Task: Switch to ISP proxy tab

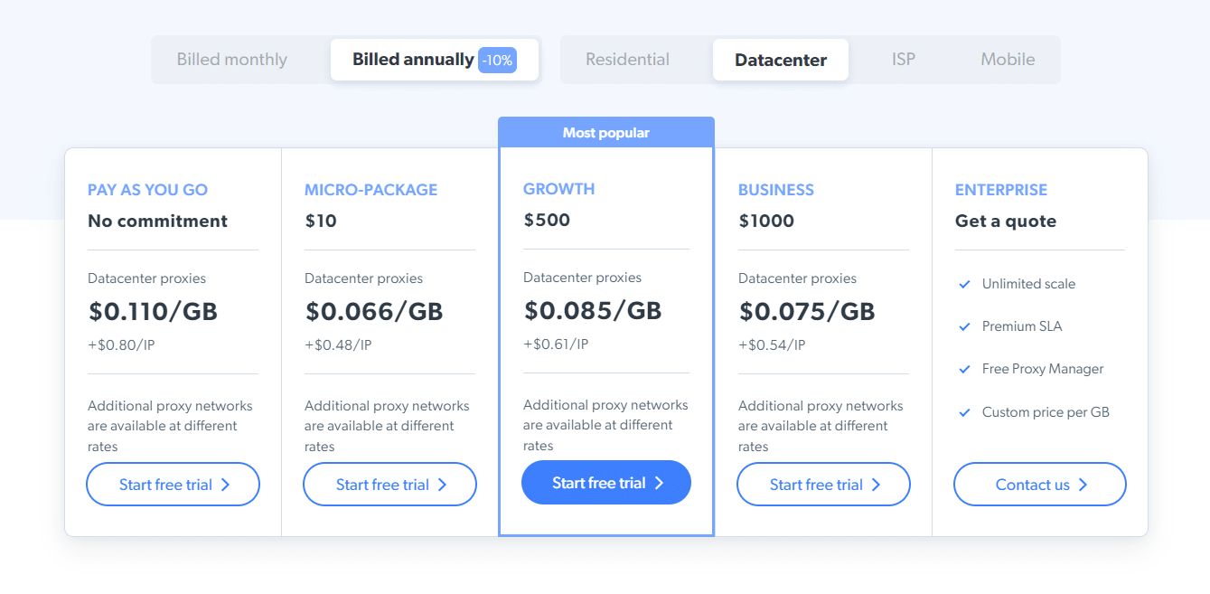Action: pos(904,60)
